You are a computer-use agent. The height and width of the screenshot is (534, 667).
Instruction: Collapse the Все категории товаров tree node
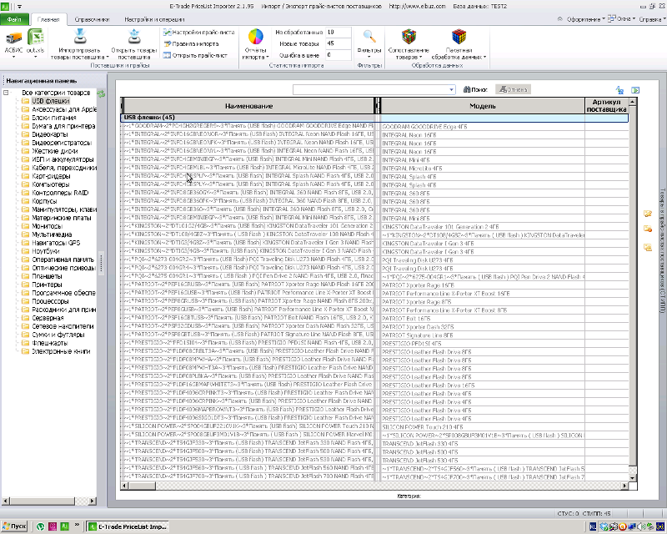click(6, 93)
